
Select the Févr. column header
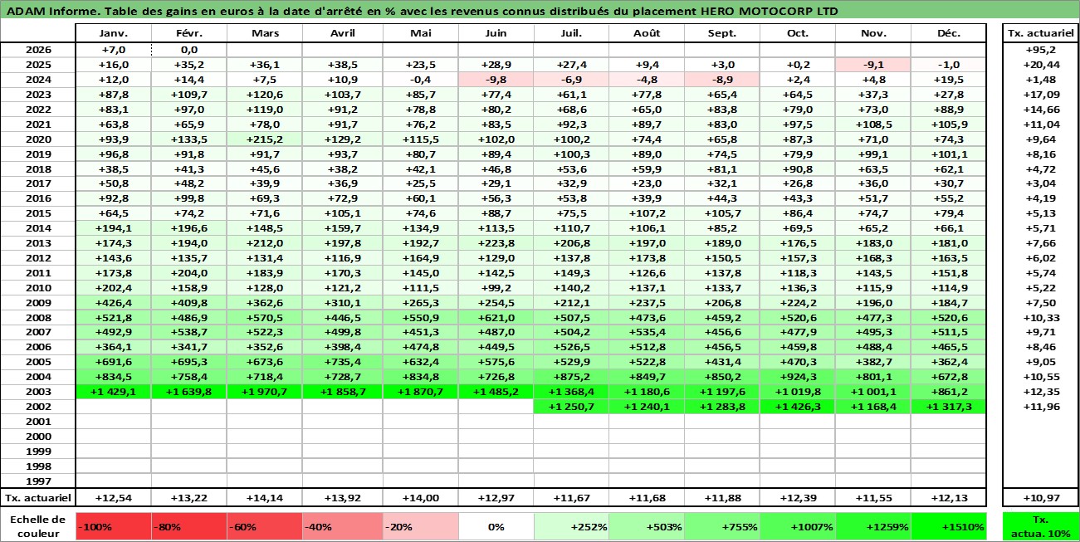[189, 33]
